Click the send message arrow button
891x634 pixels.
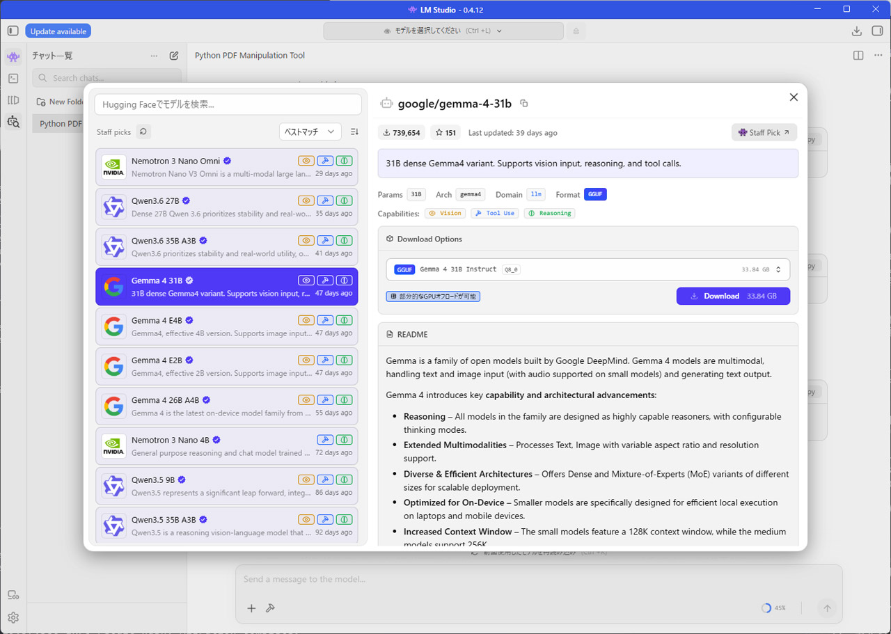[x=827, y=608]
